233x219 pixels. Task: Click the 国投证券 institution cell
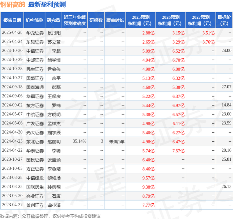[x=35, y=160]
